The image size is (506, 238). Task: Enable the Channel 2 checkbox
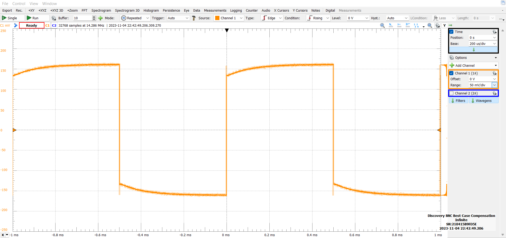[x=452, y=93]
